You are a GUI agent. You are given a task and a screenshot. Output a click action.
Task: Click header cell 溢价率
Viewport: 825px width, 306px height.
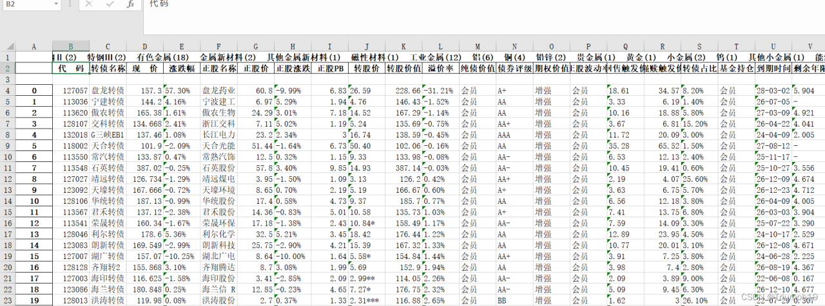point(441,68)
